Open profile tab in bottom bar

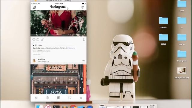[x=81, y=98]
